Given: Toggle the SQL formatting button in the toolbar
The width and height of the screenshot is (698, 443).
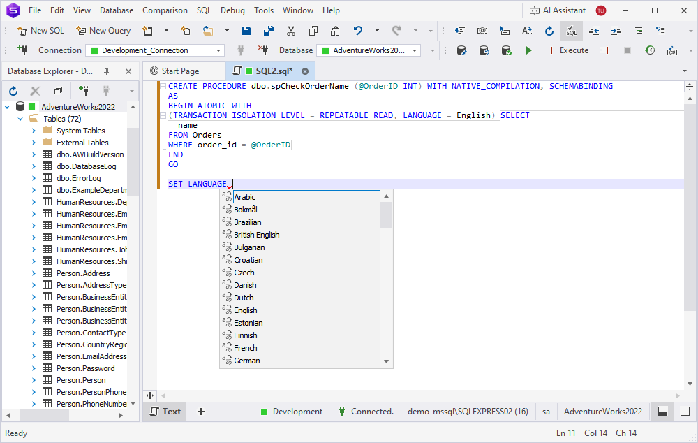Looking at the screenshot, I should 571,31.
